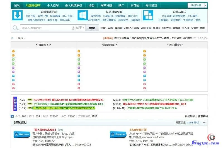Open the 手机数码 link
223x148 pixels.
(188, 20)
